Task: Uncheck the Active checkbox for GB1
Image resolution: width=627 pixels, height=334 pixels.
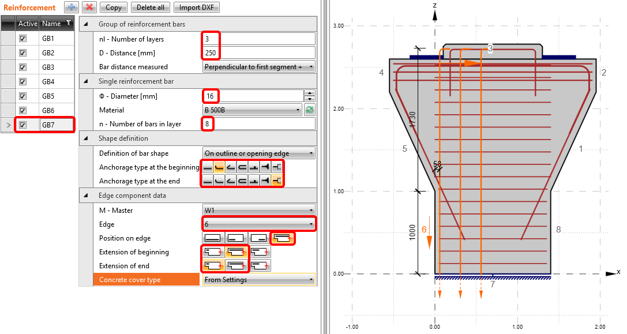Action: click(23, 38)
